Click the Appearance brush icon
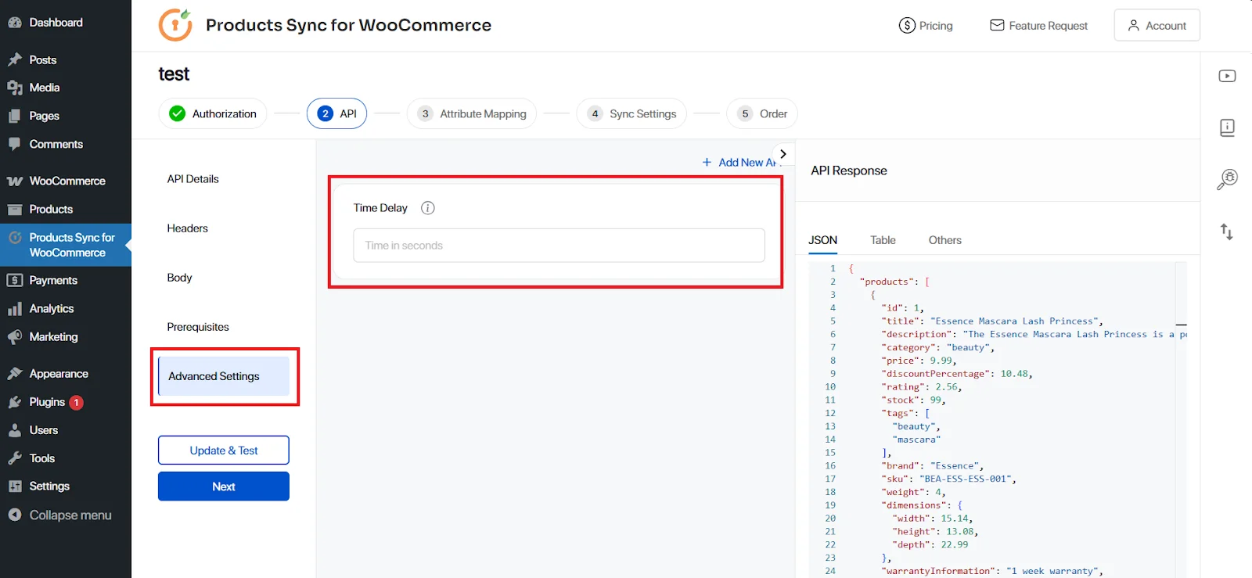1252x578 pixels. coord(15,374)
